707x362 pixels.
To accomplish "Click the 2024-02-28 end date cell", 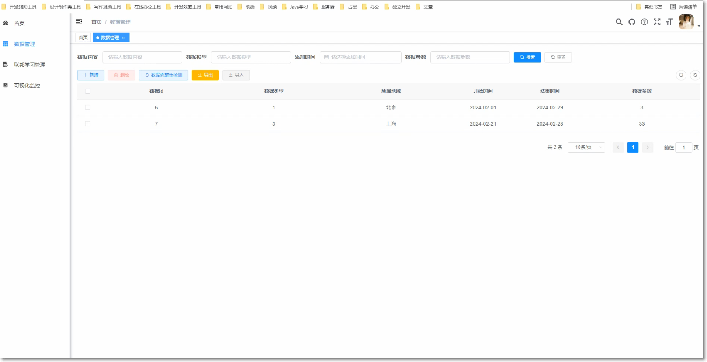I will click(550, 124).
